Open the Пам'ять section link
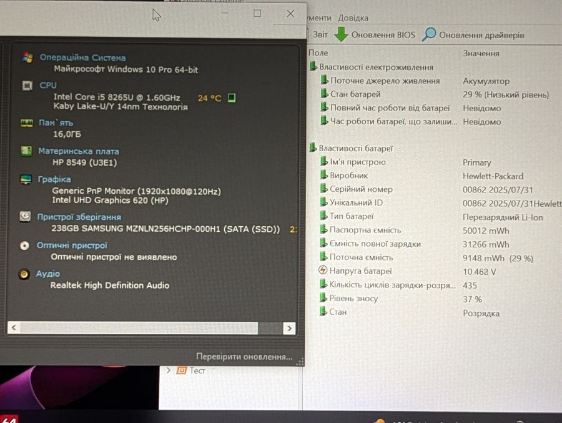The height and width of the screenshot is (423, 562). 56,122
